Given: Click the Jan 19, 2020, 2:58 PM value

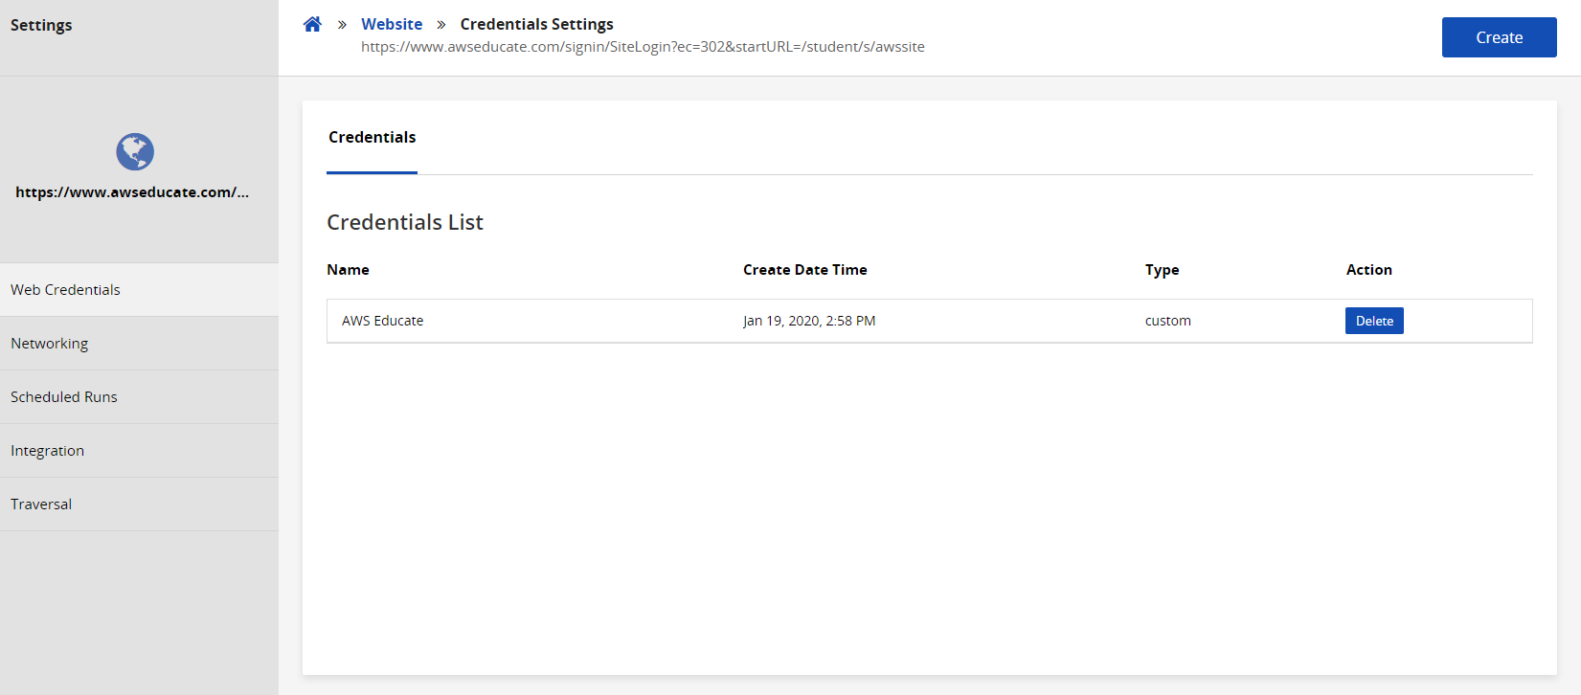Looking at the screenshot, I should click(x=809, y=321).
